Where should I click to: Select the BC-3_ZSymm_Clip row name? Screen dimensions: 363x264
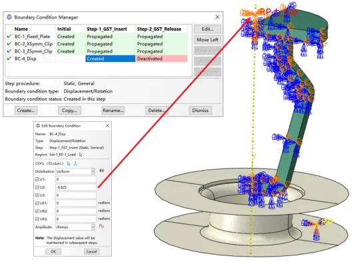pos(33,51)
